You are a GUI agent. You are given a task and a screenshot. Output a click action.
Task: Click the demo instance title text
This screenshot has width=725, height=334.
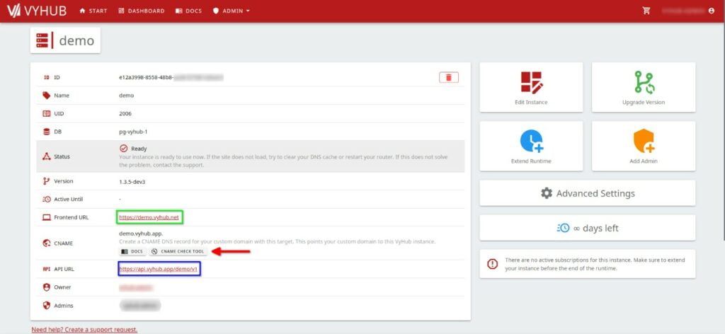(x=76, y=40)
